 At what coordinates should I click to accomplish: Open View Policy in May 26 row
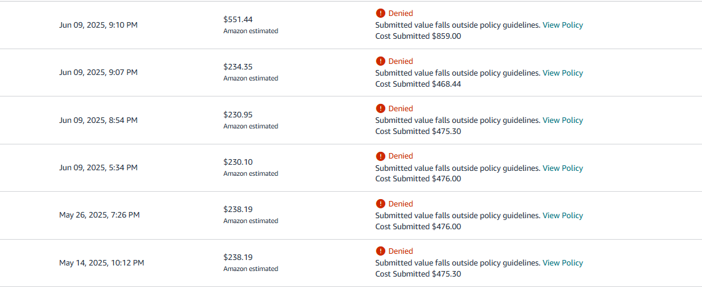pyautogui.click(x=563, y=216)
